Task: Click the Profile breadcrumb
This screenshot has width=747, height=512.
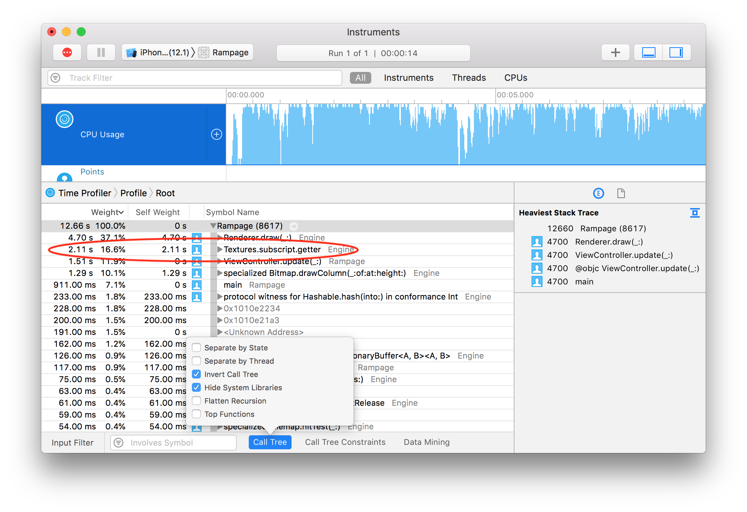Action: (134, 193)
